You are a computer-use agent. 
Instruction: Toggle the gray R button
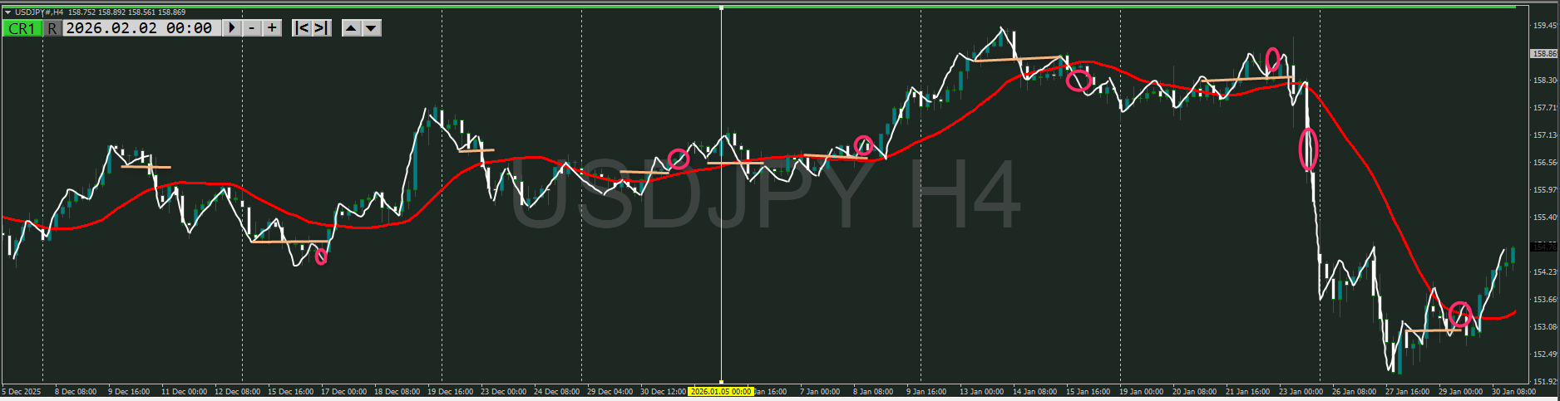pyautogui.click(x=52, y=28)
